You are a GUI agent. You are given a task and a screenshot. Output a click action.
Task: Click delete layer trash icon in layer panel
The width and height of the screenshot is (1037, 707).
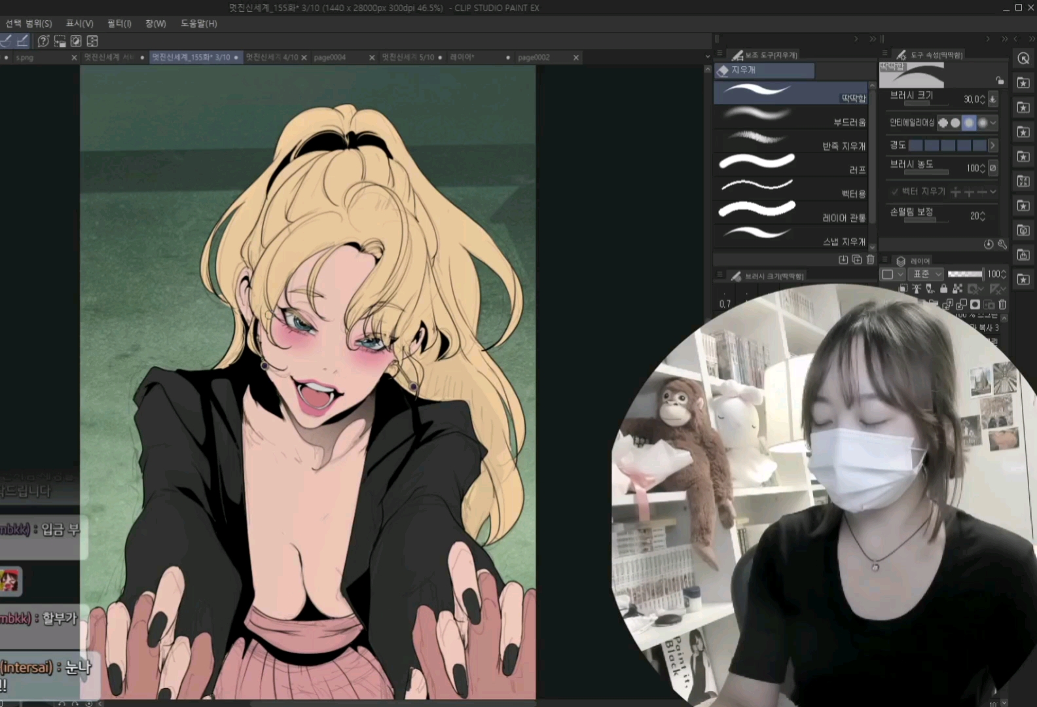point(1002,304)
